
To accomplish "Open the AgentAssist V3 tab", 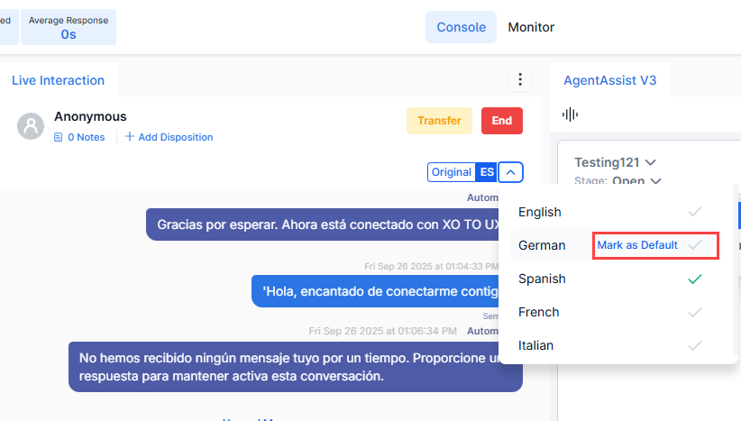I will 609,80.
